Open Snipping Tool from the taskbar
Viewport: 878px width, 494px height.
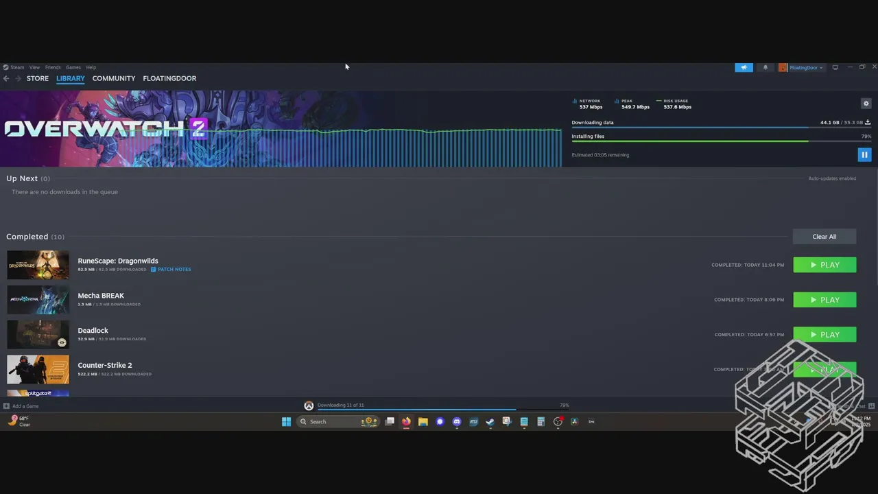coord(507,421)
